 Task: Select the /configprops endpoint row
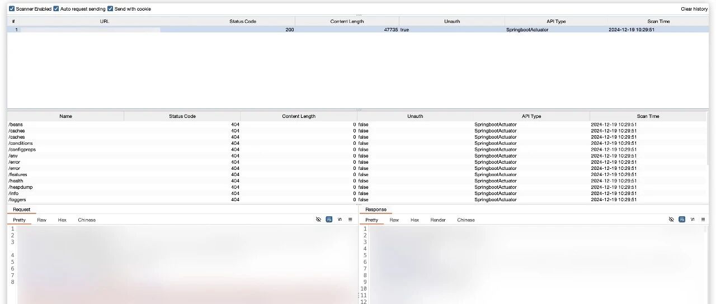click(357, 149)
